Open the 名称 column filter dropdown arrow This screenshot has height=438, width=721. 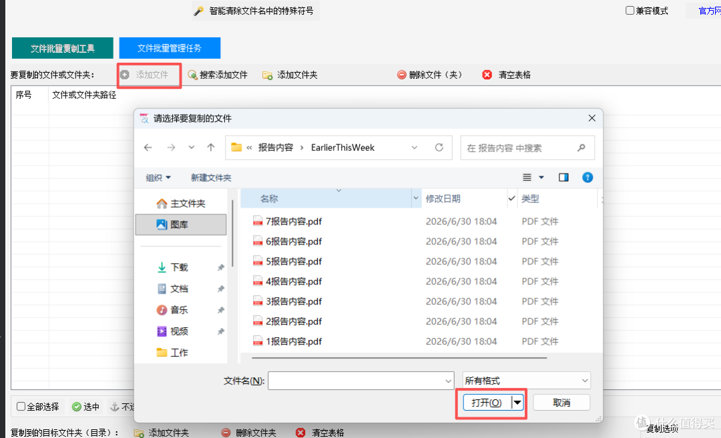click(416, 199)
